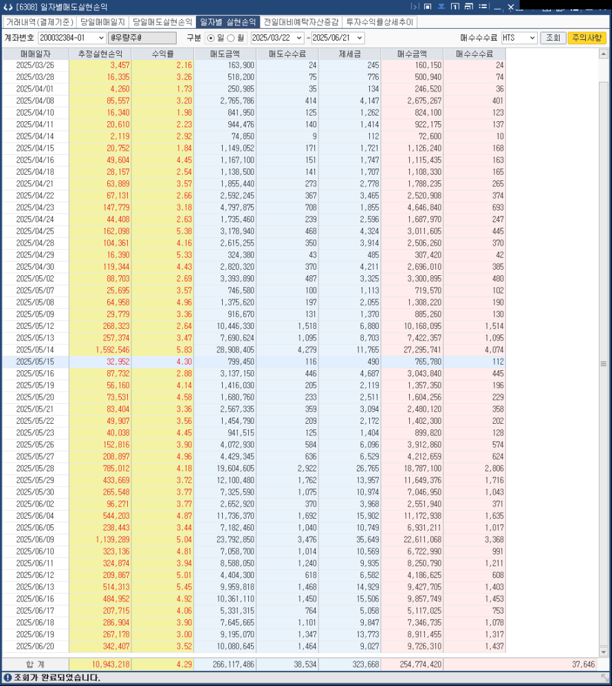Expand the 매수수수료 HTS dropdown

pos(532,38)
